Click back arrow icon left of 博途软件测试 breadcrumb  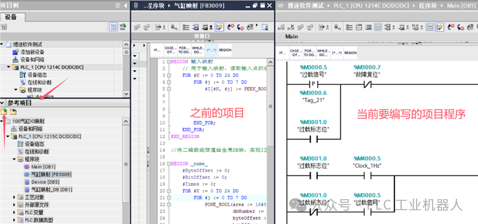click(x=281, y=6)
